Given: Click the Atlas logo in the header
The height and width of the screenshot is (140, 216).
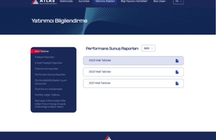Looking at the screenshot, I should [44, 2].
